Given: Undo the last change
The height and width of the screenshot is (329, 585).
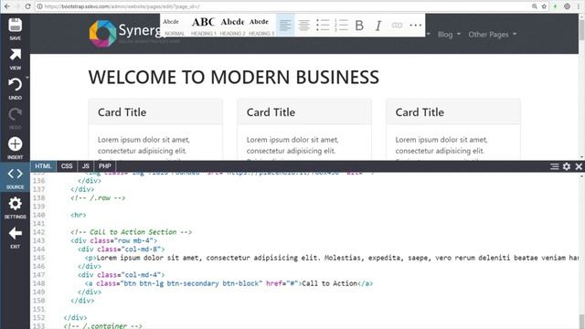Looking at the screenshot, I should [15, 89].
